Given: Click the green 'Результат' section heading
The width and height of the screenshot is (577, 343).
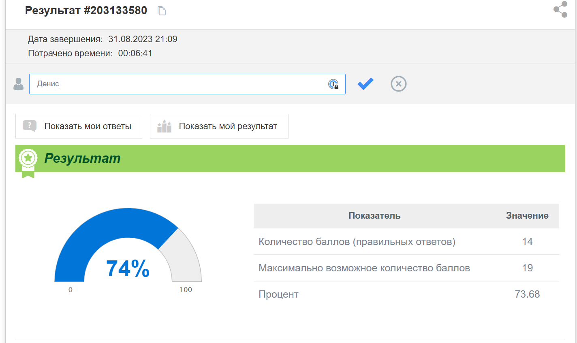Looking at the screenshot, I should [82, 158].
